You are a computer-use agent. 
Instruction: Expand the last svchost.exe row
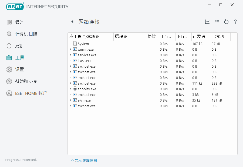point(70,106)
